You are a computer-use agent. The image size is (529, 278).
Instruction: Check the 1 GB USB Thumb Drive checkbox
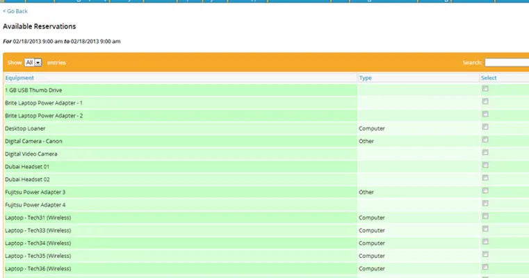tap(485, 89)
